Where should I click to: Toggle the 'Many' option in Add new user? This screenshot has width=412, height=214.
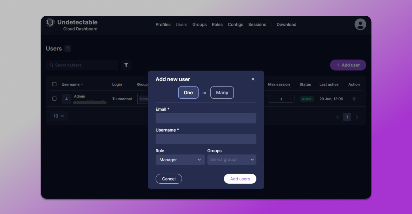pos(222,92)
